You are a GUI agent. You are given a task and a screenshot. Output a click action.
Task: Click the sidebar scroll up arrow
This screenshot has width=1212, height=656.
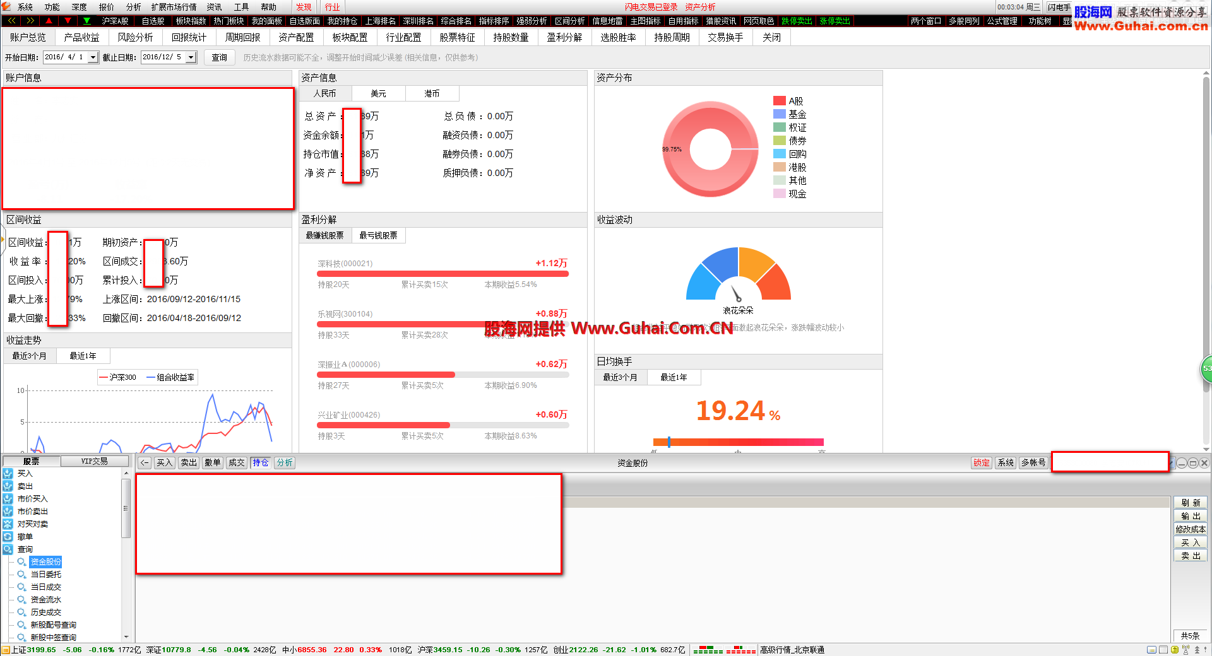coord(126,473)
